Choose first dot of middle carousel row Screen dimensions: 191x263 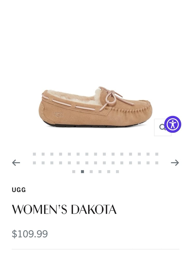point(34,163)
